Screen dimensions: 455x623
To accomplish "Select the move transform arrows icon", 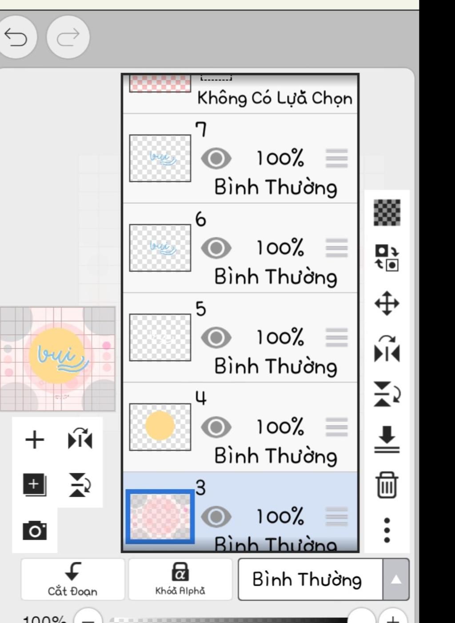I will (387, 304).
